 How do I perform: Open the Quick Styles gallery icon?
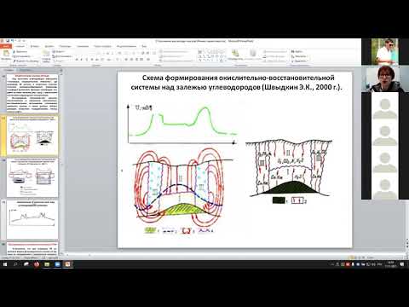point(252,55)
